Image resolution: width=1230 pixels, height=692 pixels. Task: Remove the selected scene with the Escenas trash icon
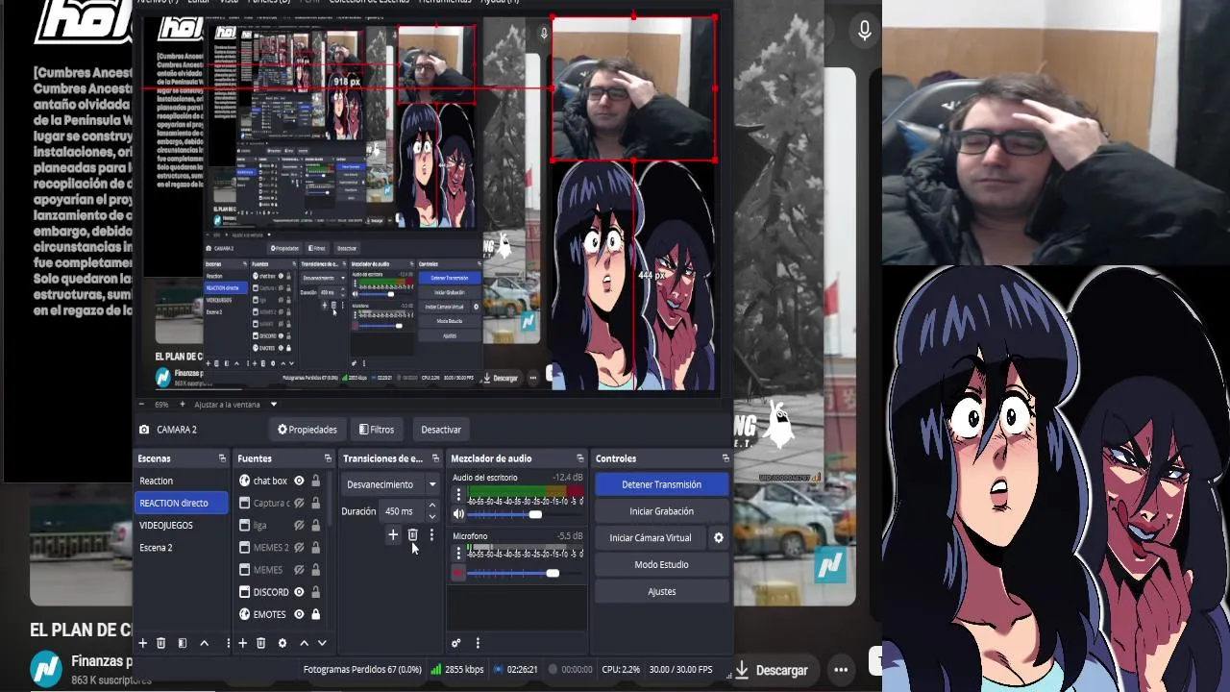coord(161,643)
